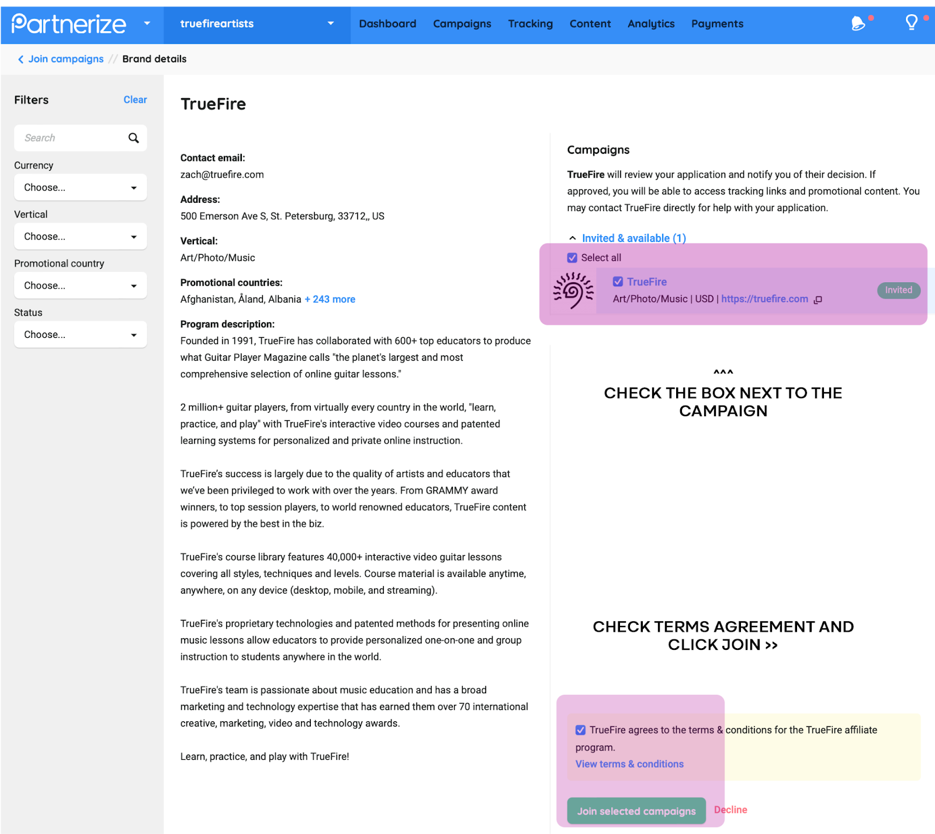Open the Analytics menu
This screenshot has height=834, width=935.
tap(651, 24)
